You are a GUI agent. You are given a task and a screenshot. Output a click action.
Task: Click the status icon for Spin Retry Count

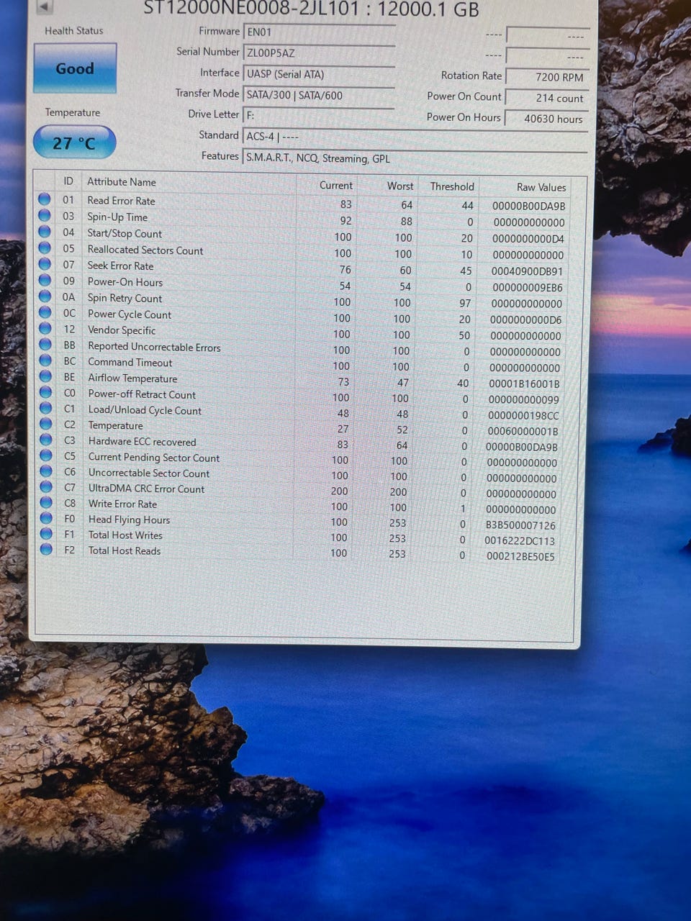point(45,296)
